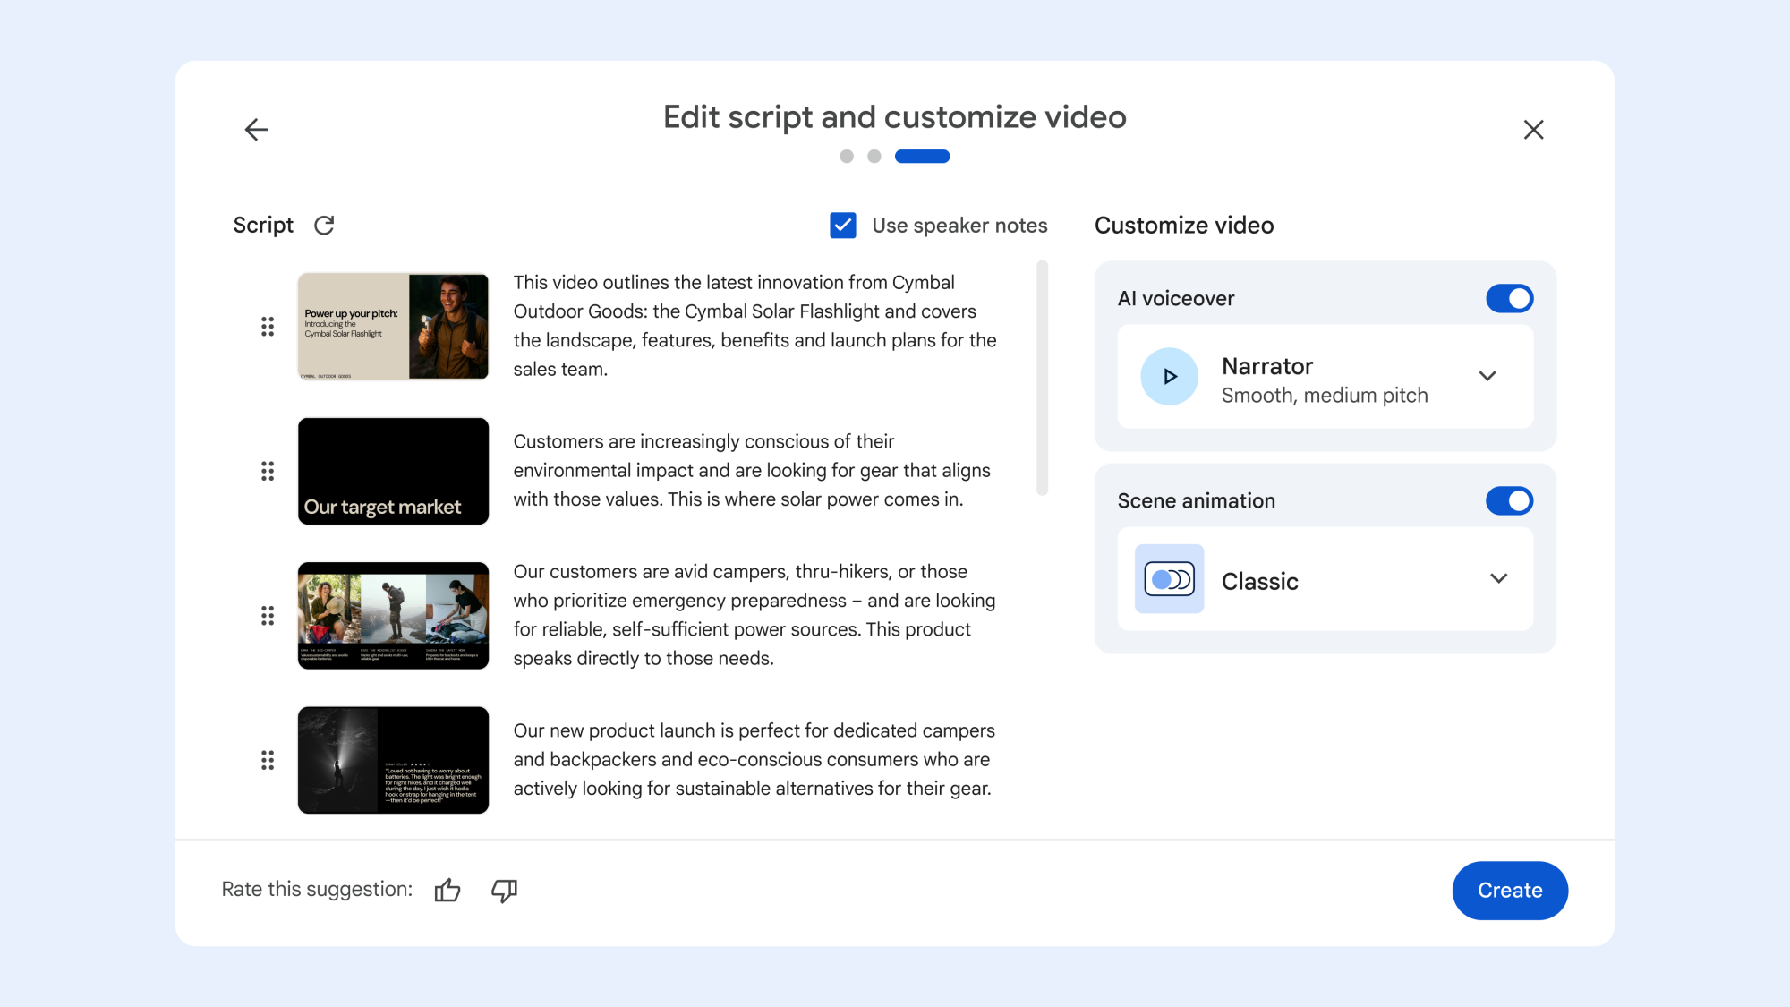Uncheck Use speaker notes
This screenshot has width=1790, height=1007.
click(842, 225)
